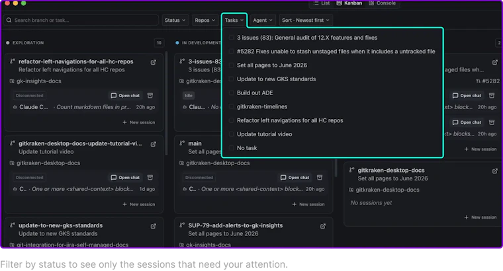Check 'Set all pages to June 2026' filter
The height and width of the screenshot is (271, 503).
(231, 65)
